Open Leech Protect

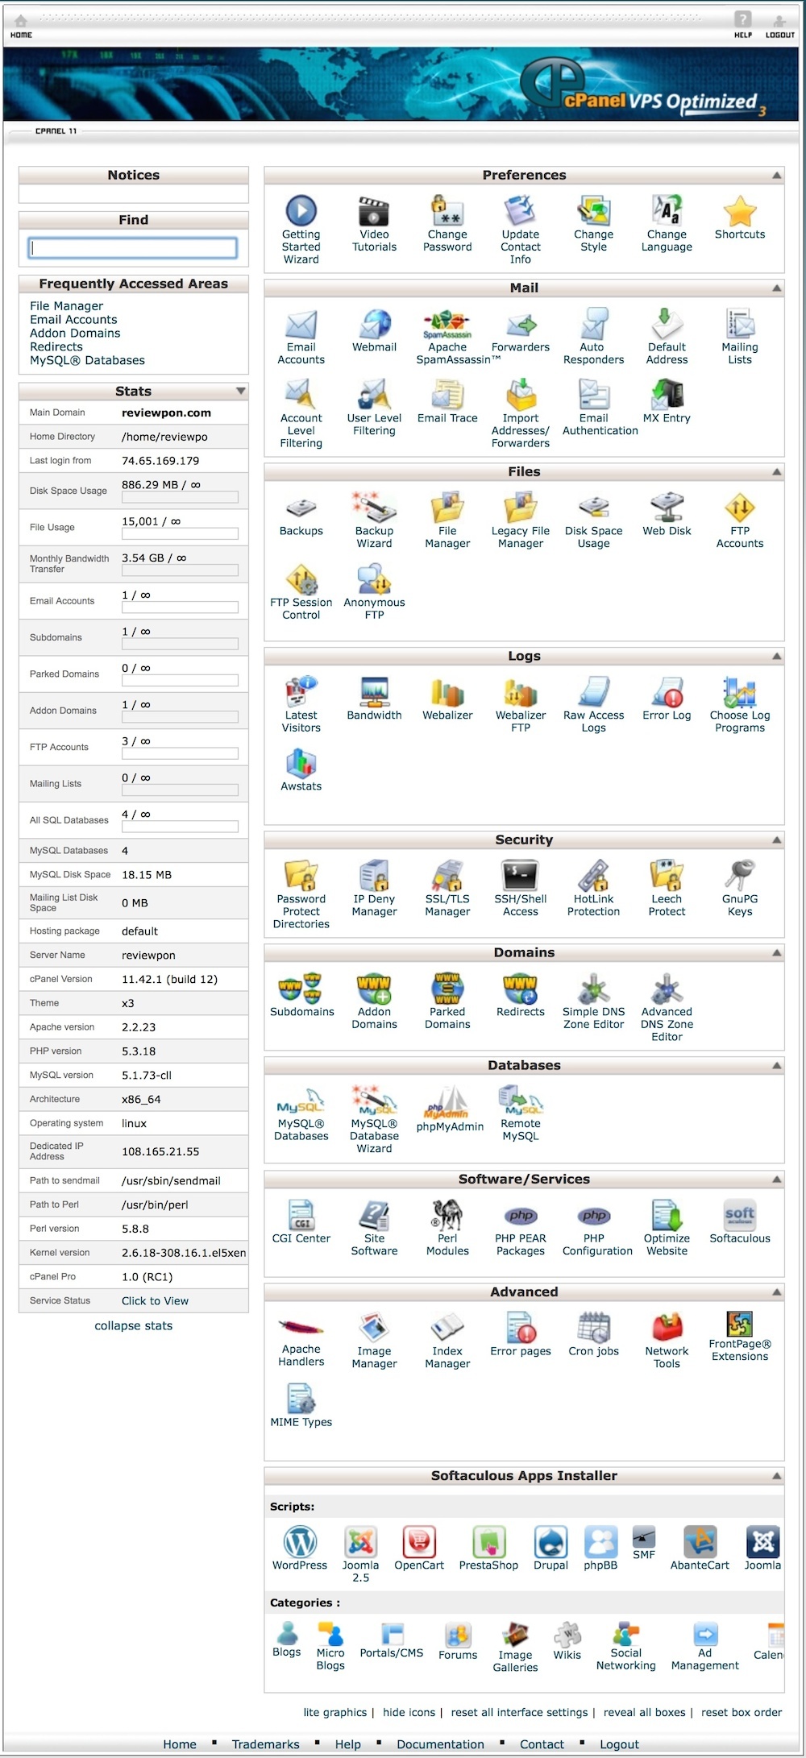tap(667, 876)
